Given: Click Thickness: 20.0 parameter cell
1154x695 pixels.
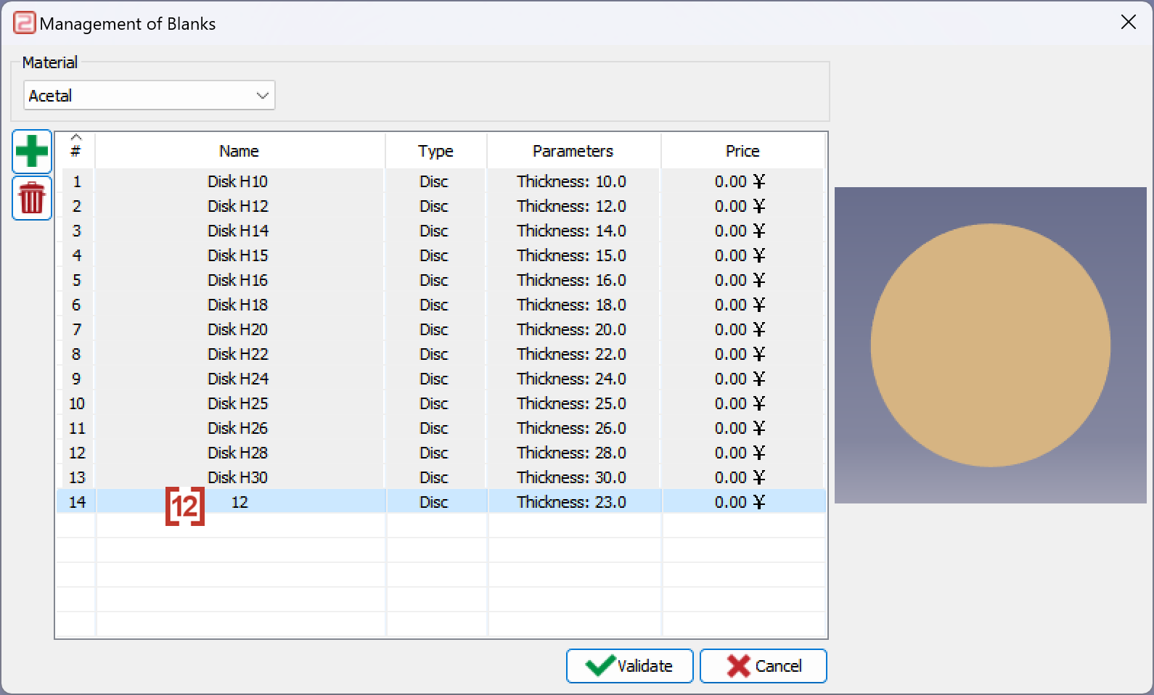Looking at the screenshot, I should coord(573,329).
